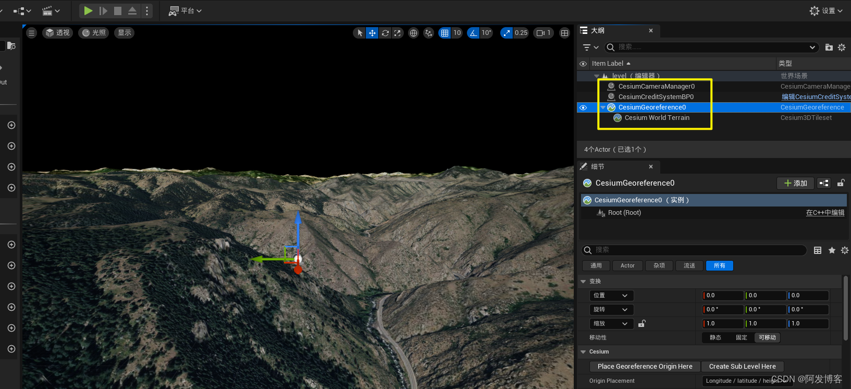This screenshot has width=851, height=389.
Task: Click the blueprint/add script icon in Details
Action: (824, 183)
